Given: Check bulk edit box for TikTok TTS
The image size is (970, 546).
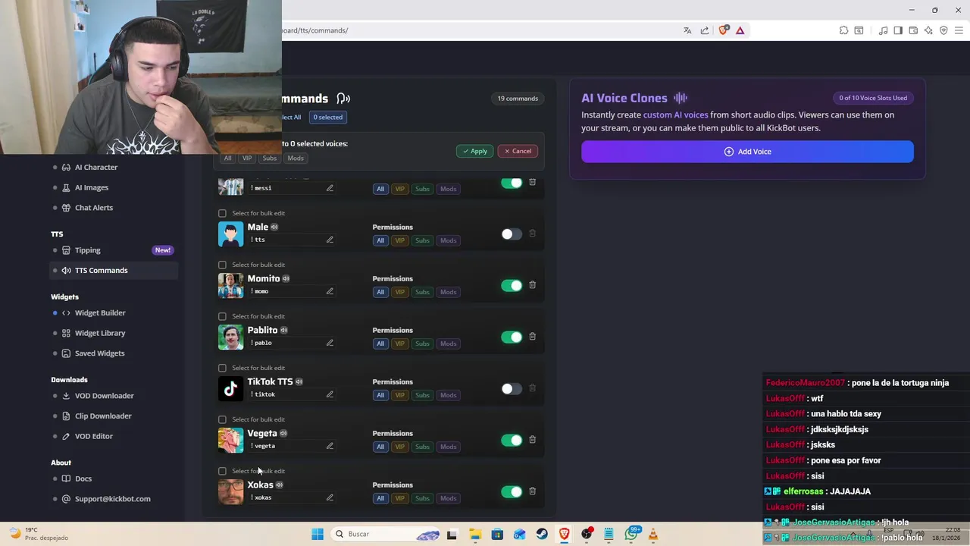Looking at the screenshot, I should pyautogui.click(x=222, y=368).
